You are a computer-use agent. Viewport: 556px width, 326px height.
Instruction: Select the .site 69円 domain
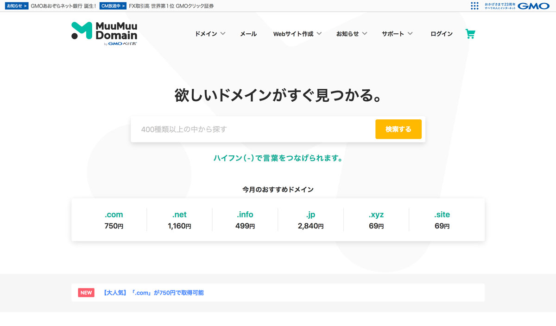(442, 220)
